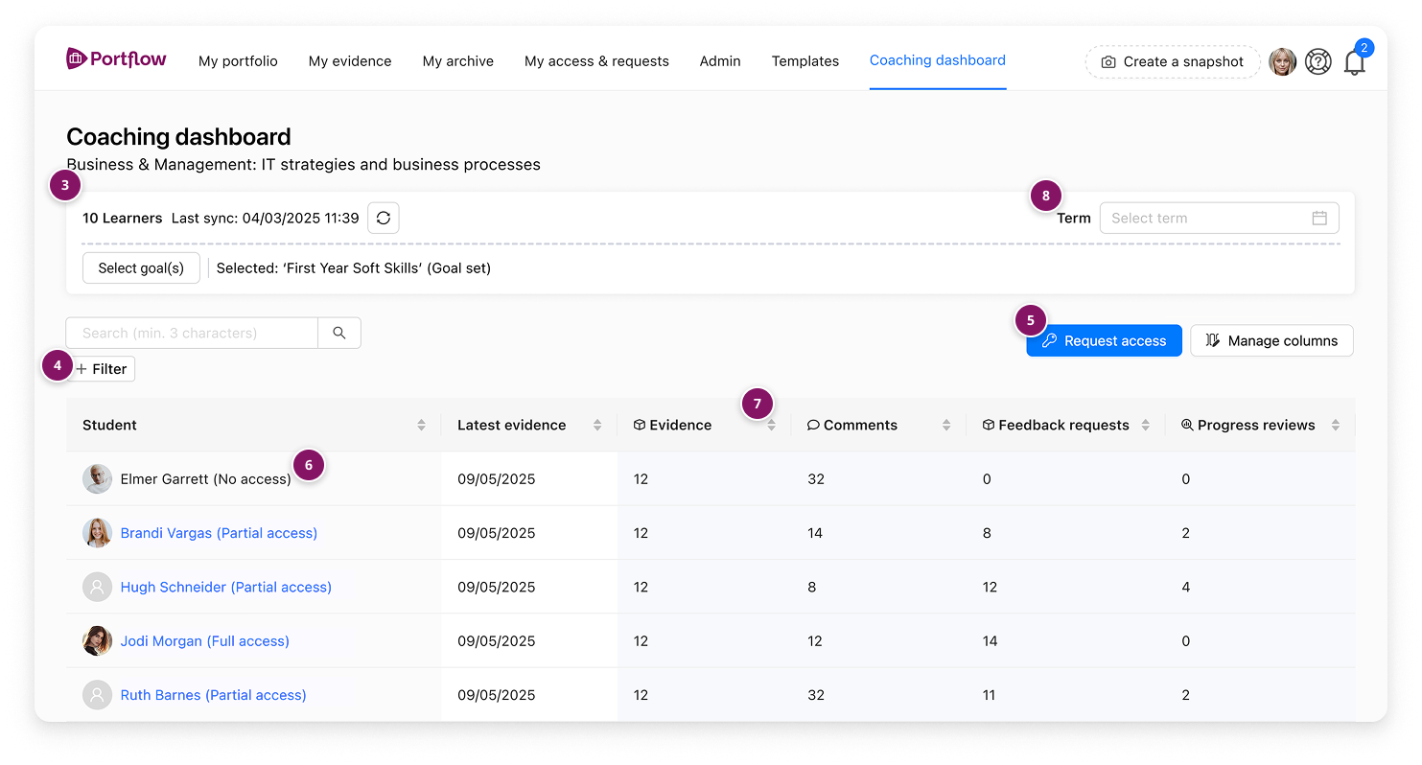
Task: Open Jodi Morgan (Full access) link
Action: point(205,640)
